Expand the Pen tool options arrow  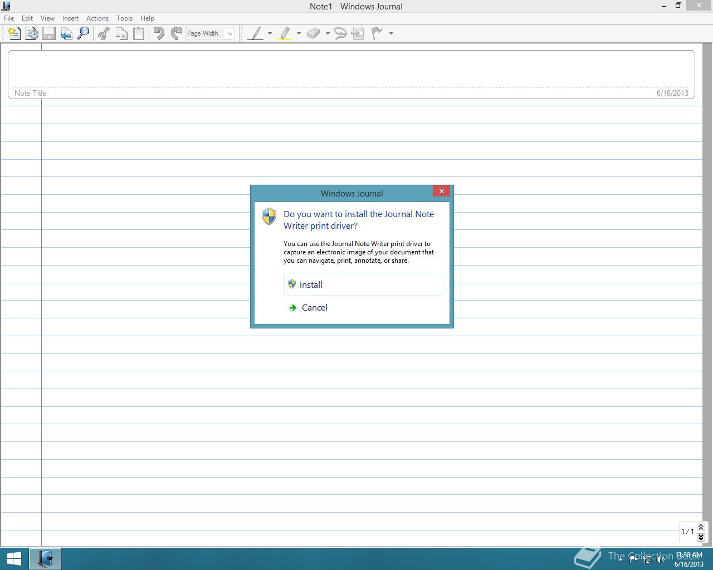pyautogui.click(x=270, y=33)
